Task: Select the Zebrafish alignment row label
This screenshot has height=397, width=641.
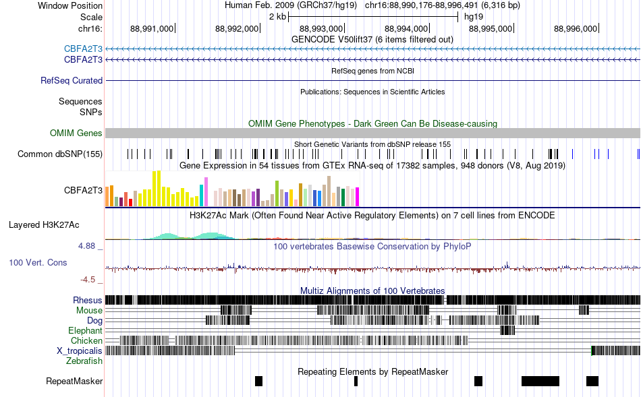Action: click(84, 361)
